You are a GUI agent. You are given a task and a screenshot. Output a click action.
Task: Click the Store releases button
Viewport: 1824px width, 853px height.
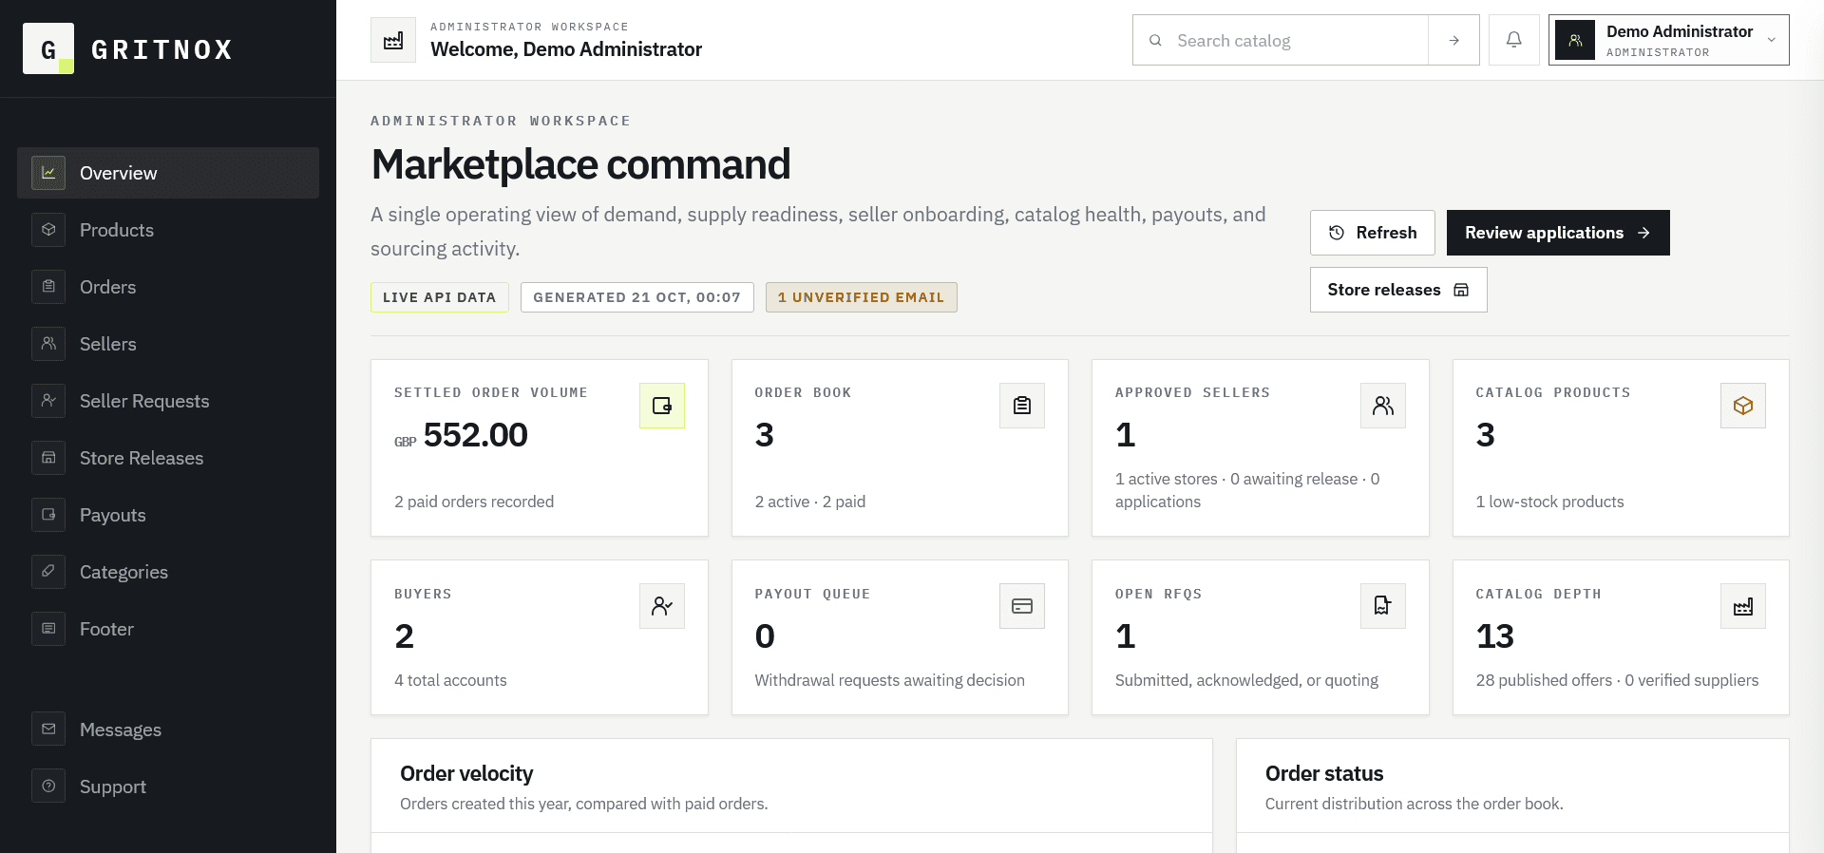click(1398, 290)
